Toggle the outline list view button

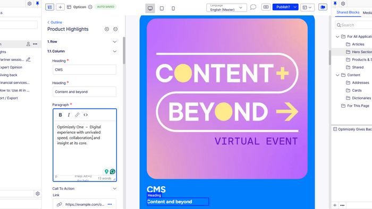(49, 7)
